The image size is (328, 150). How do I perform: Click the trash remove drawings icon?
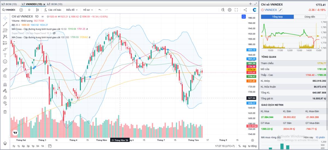tap(5, 112)
